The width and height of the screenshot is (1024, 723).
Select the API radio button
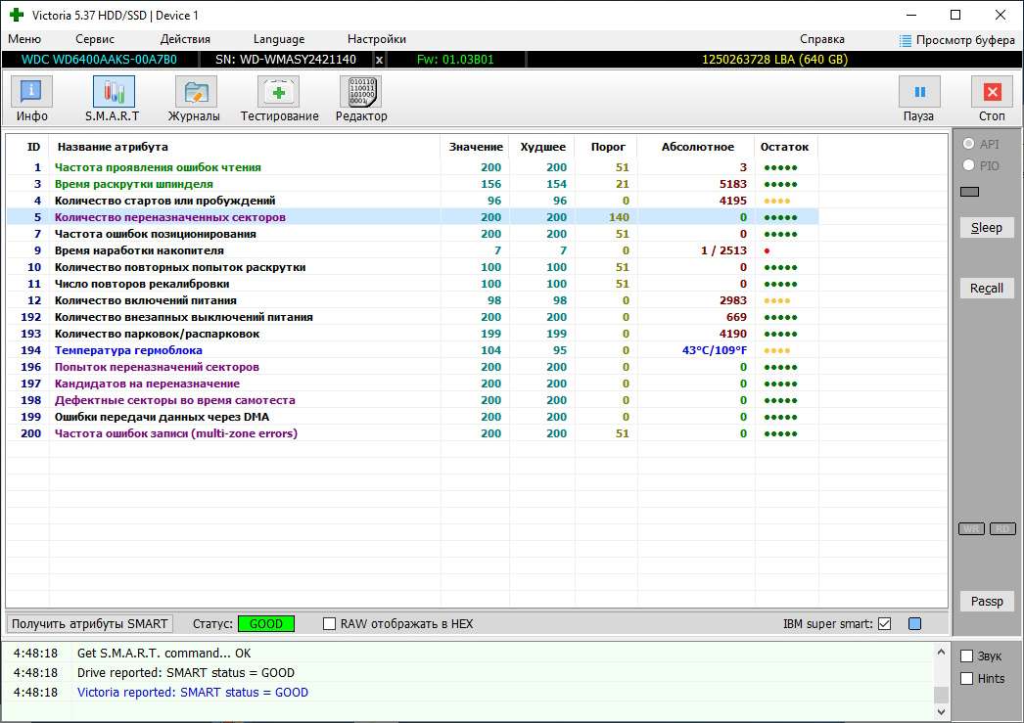coord(970,145)
